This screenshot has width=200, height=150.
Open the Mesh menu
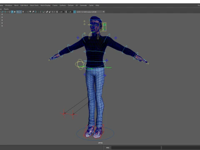pos(16,5)
